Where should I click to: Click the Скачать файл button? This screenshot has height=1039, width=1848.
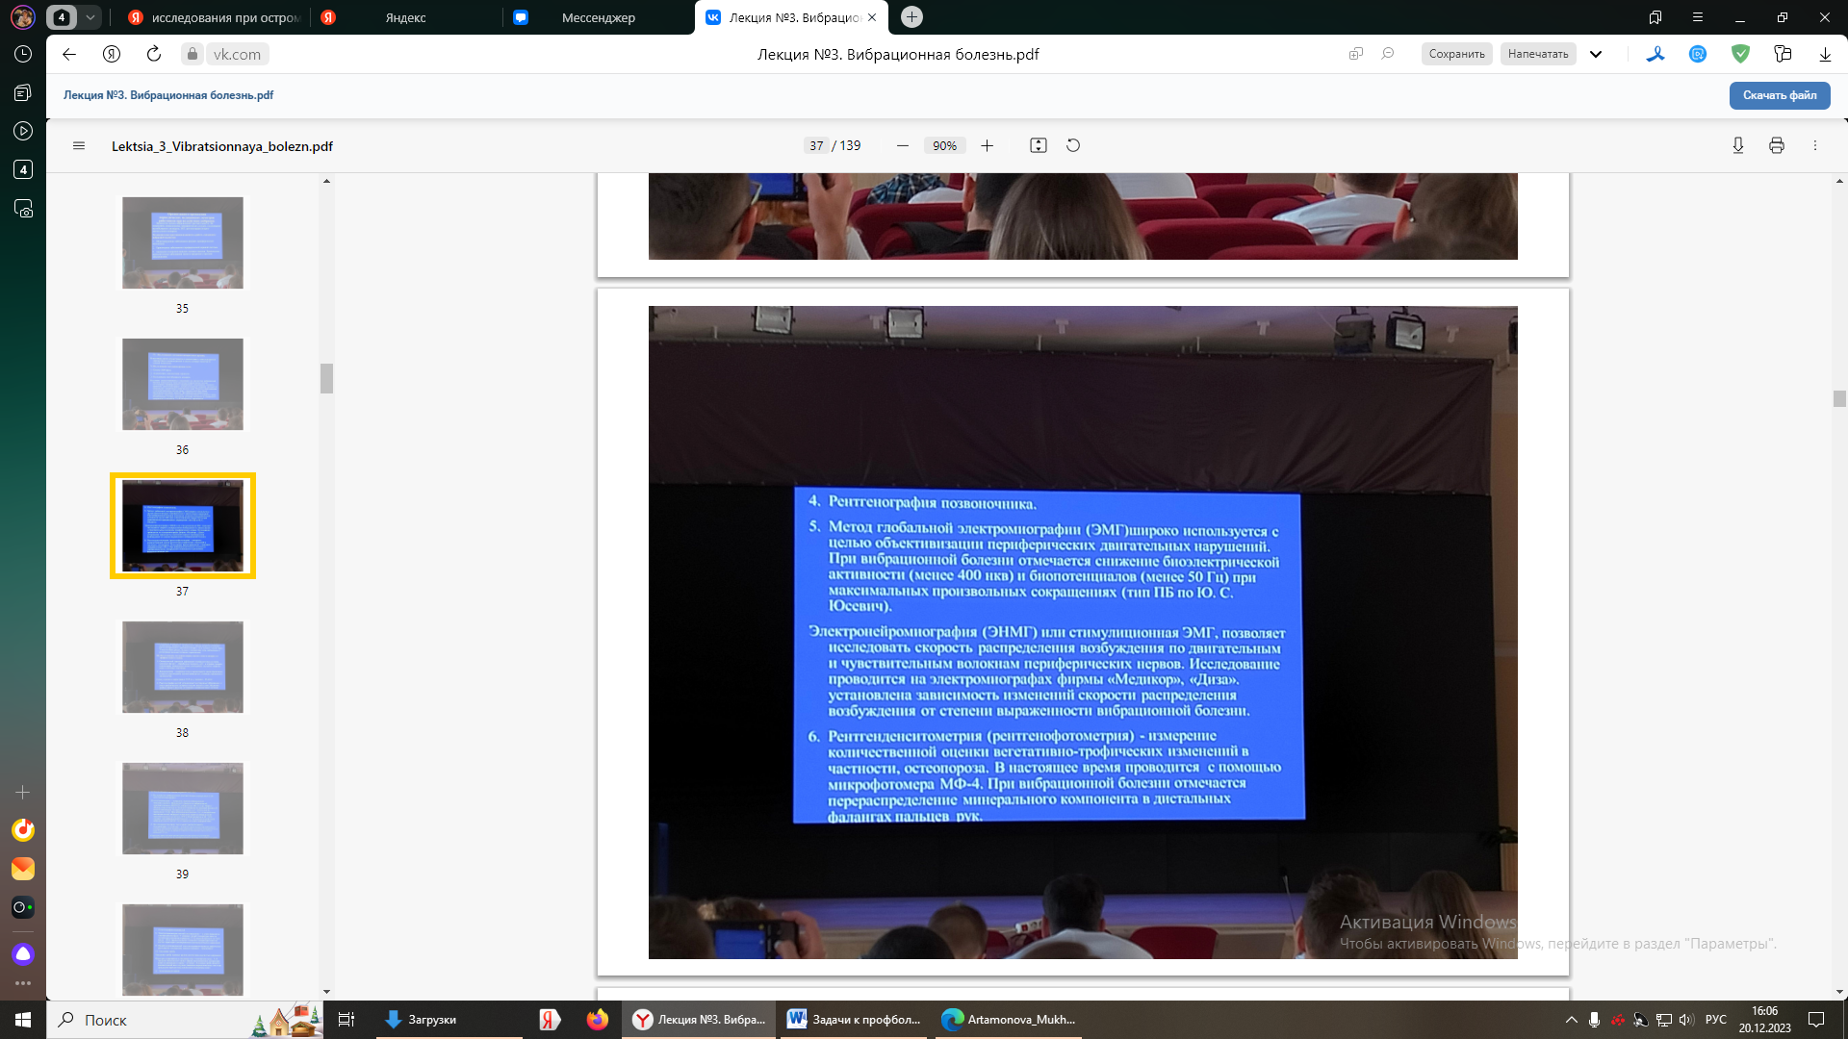(x=1780, y=95)
